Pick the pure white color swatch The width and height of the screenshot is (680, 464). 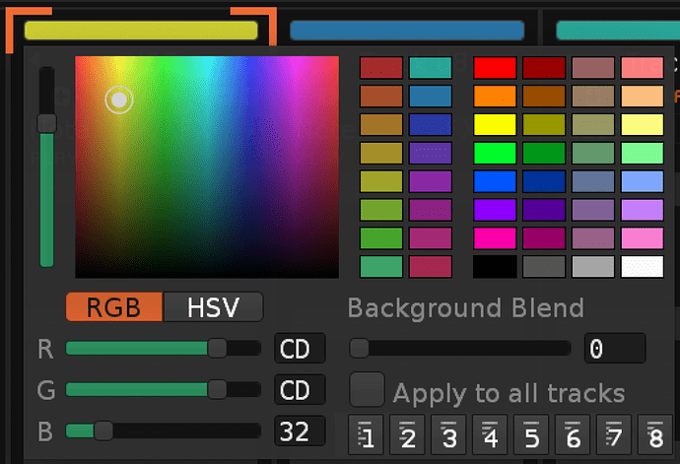pos(642,267)
